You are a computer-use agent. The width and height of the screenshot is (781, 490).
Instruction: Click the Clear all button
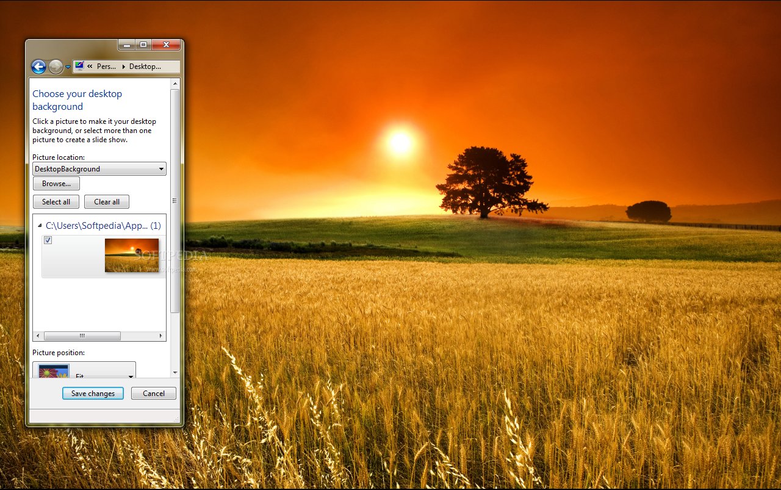107,202
